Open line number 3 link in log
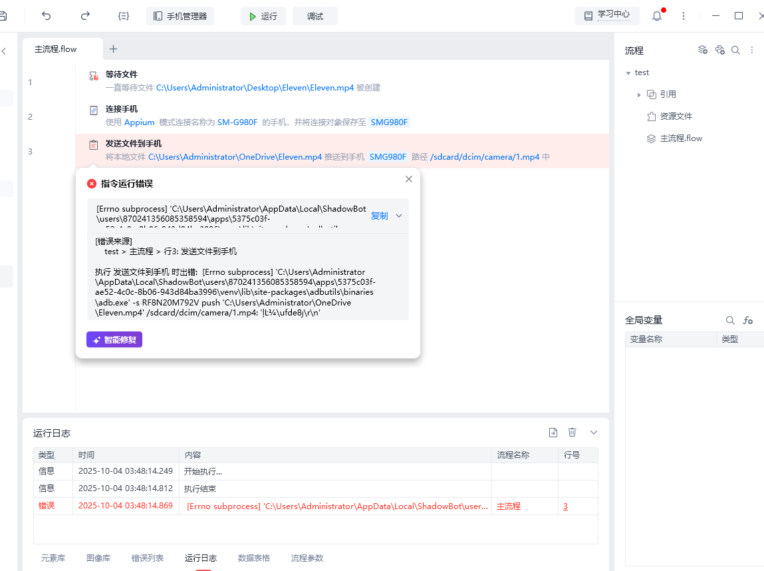Image resolution: width=764 pixels, height=571 pixels. pos(565,506)
